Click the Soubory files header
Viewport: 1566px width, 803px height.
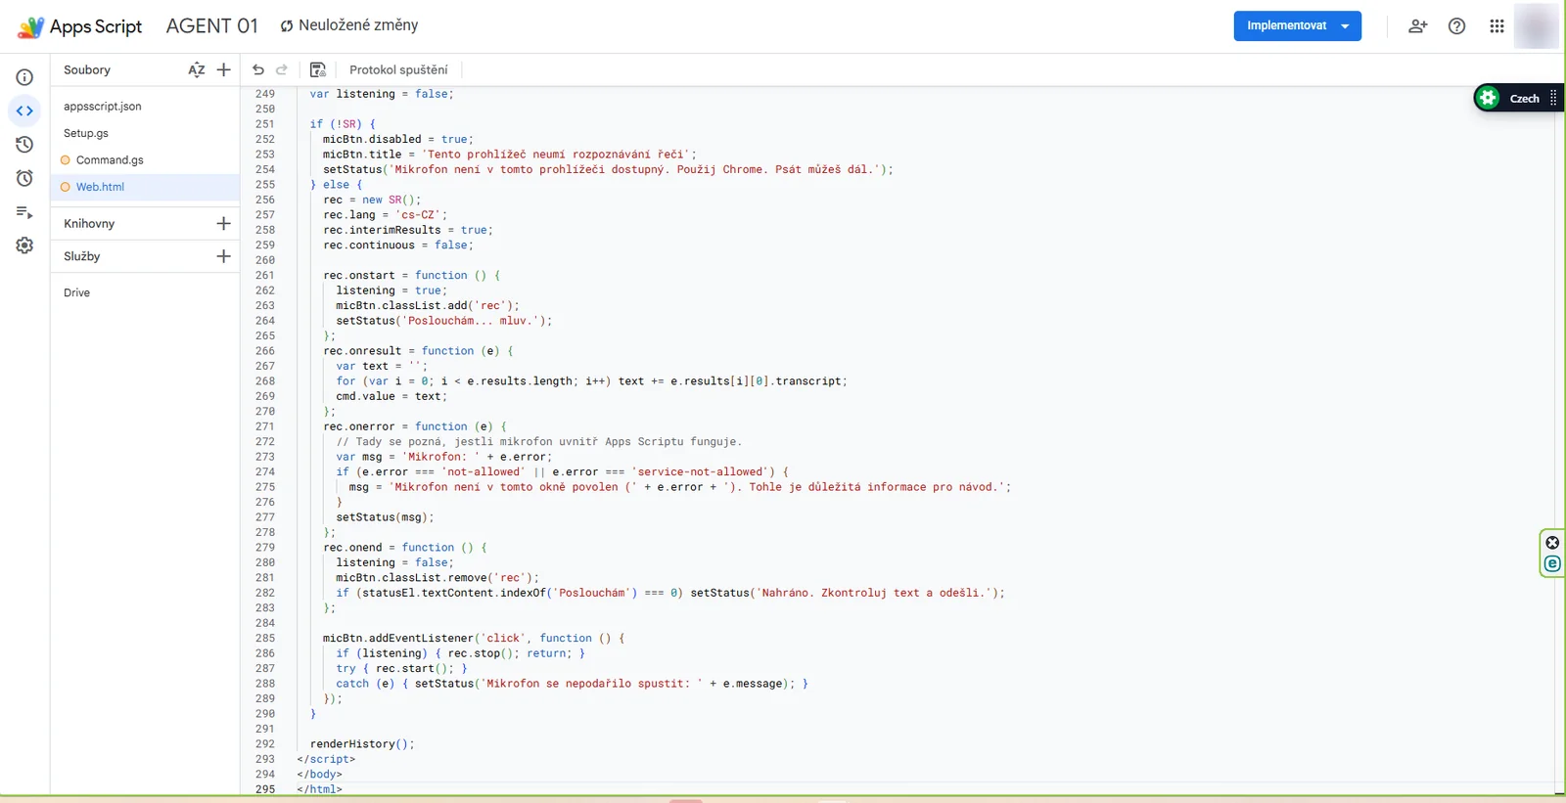point(87,69)
